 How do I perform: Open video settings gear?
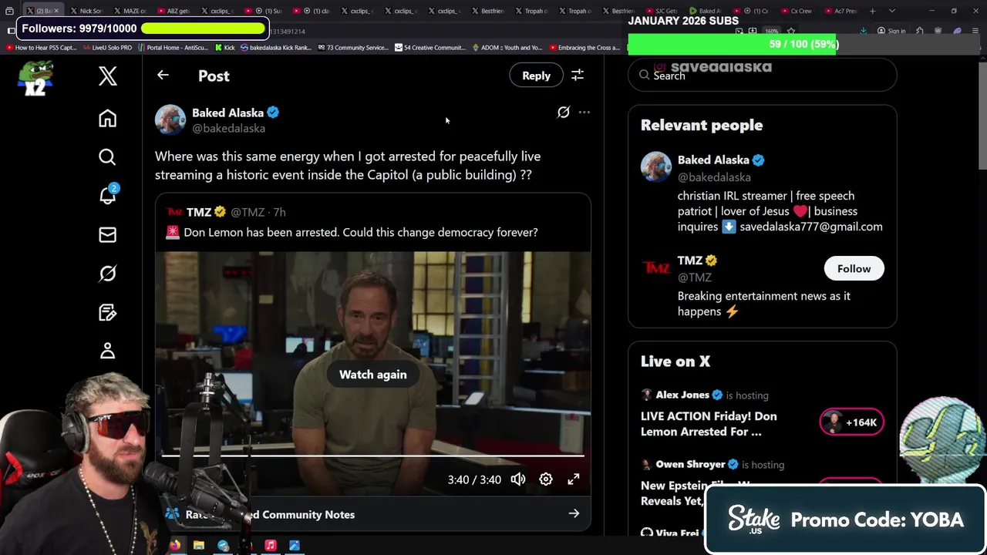coord(546,479)
